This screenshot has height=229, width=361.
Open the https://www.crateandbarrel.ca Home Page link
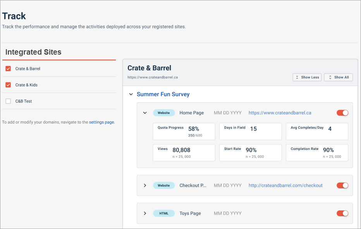(x=280, y=113)
